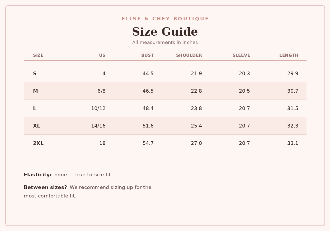Select the size XL row label
Viewport: 330px width, 231px height.
pos(36,126)
